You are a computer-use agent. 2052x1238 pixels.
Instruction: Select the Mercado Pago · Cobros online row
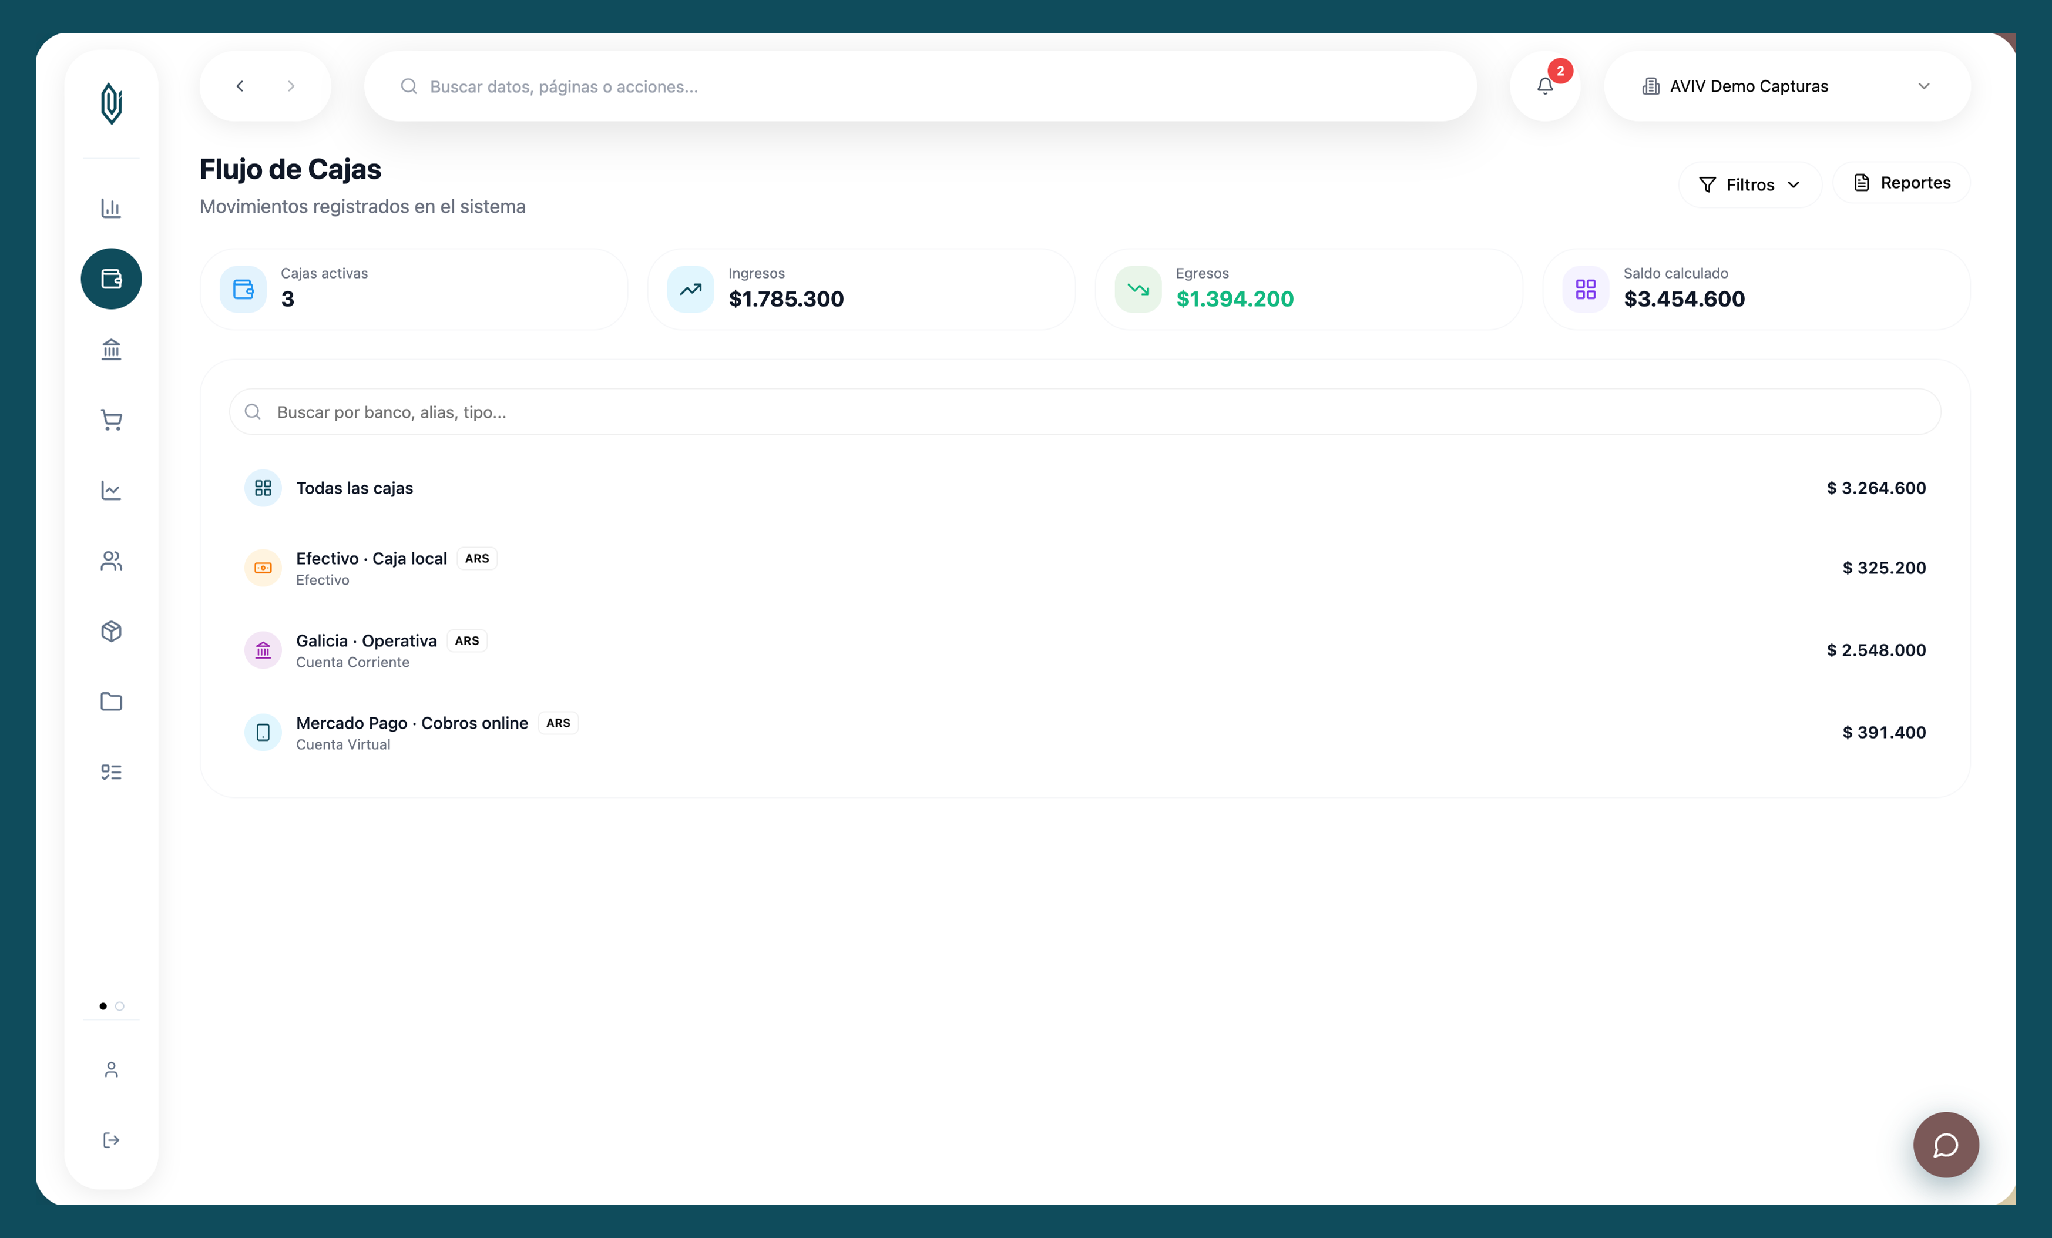(1085, 732)
